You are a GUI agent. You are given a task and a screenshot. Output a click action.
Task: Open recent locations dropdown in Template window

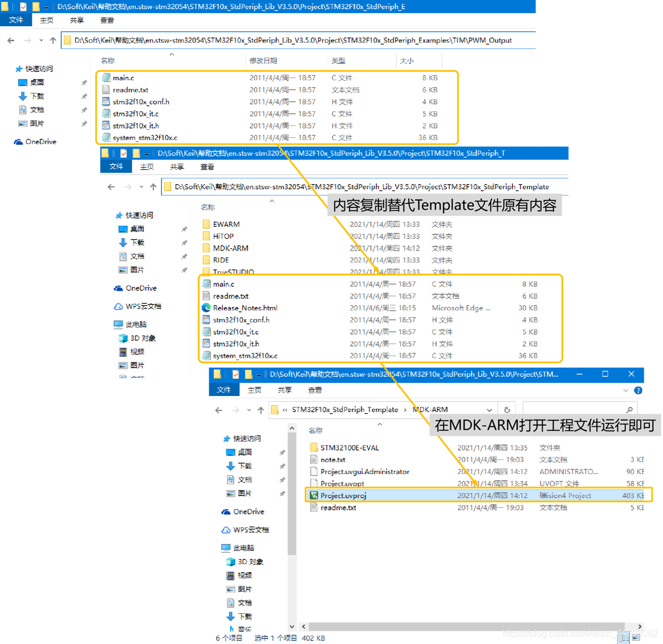click(x=141, y=187)
